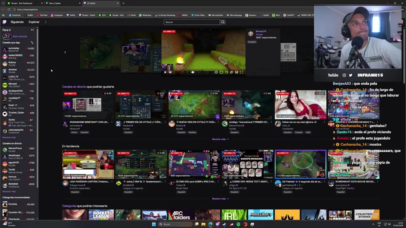Open the Stream - Twitch bookmark
Screen dimensions: 406x228
(x=87, y=15)
